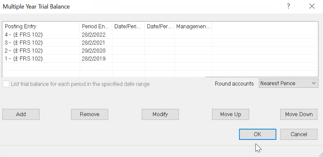Open the Round accounts dropdown
This screenshot has width=323, height=157.
(x=288, y=83)
